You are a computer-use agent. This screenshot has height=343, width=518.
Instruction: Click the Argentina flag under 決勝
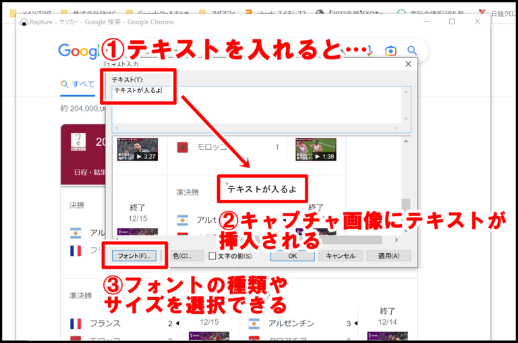(x=76, y=233)
